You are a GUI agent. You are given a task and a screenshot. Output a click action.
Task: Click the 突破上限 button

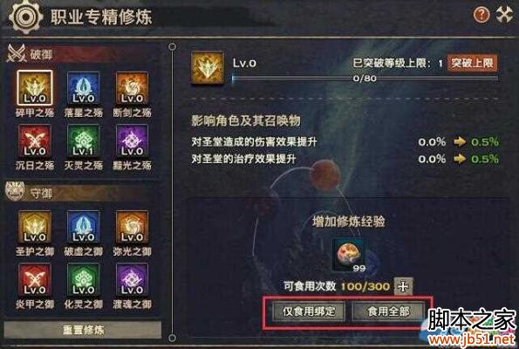[x=472, y=63]
